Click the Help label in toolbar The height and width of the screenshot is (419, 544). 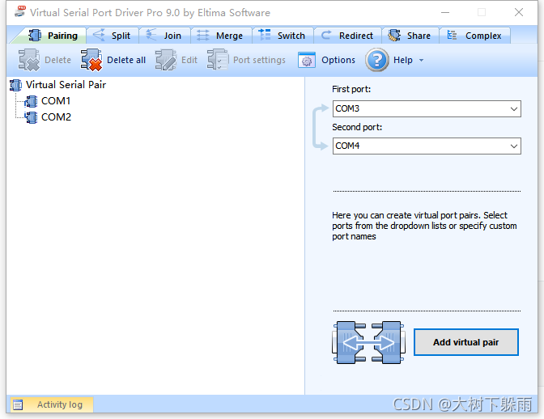pos(403,60)
